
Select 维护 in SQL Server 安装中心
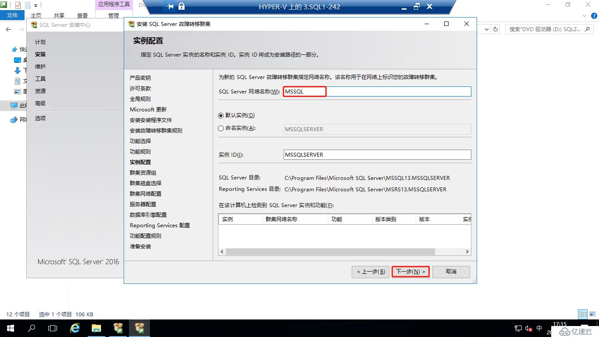(40, 67)
